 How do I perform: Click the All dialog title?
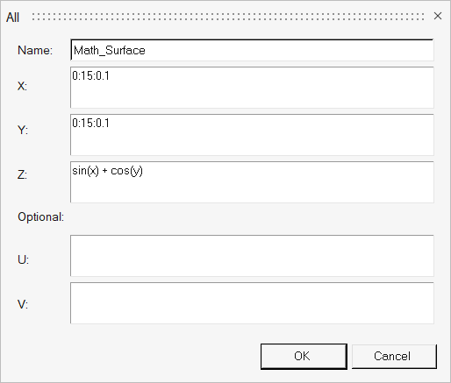tap(12, 18)
